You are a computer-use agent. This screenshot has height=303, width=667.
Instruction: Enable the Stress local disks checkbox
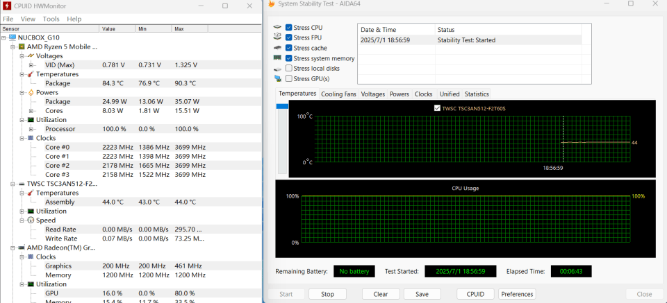point(288,69)
